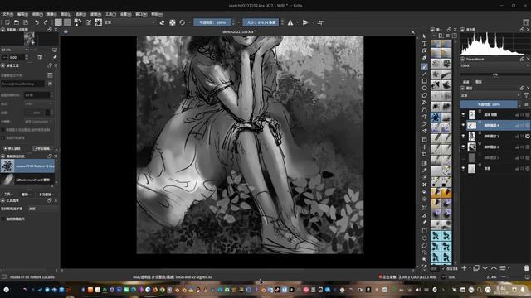Open a file using the folder icon
This screenshot has width=531, height=298.
17,22
